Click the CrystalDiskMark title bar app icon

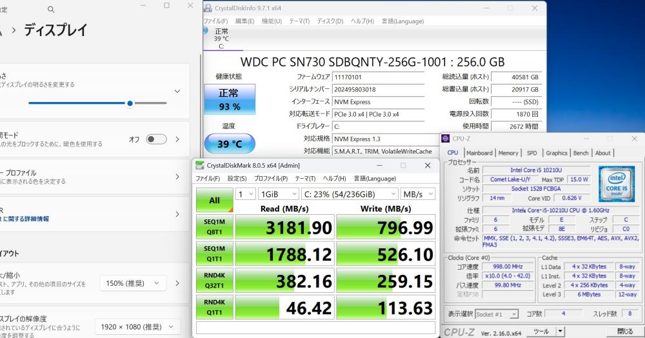coord(200,165)
